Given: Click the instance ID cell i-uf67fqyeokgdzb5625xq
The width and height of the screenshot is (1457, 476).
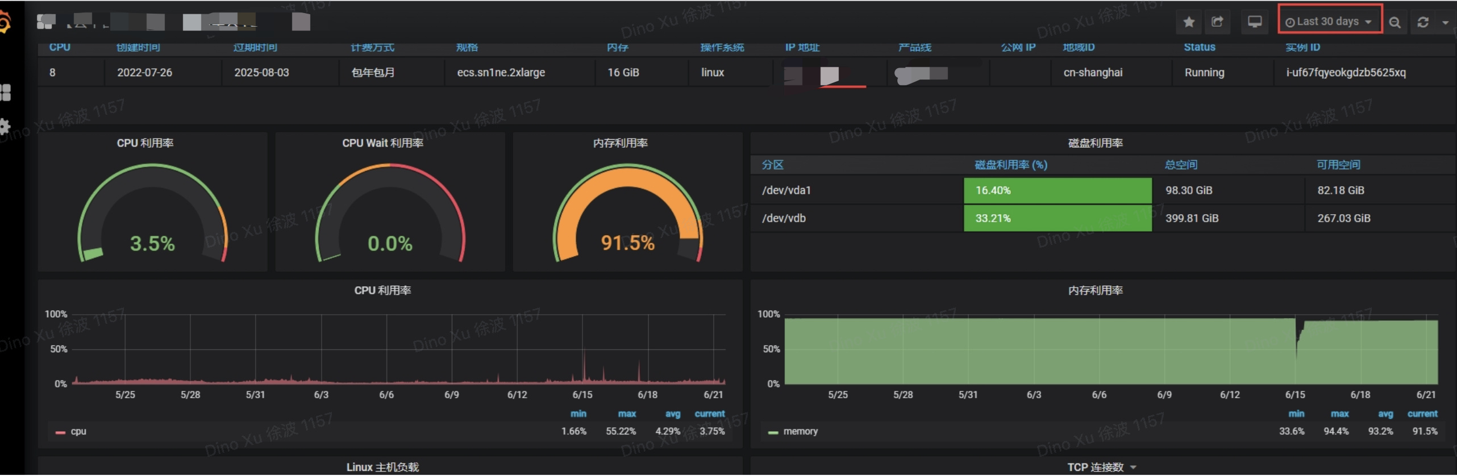Looking at the screenshot, I should (x=1346, y=73).
